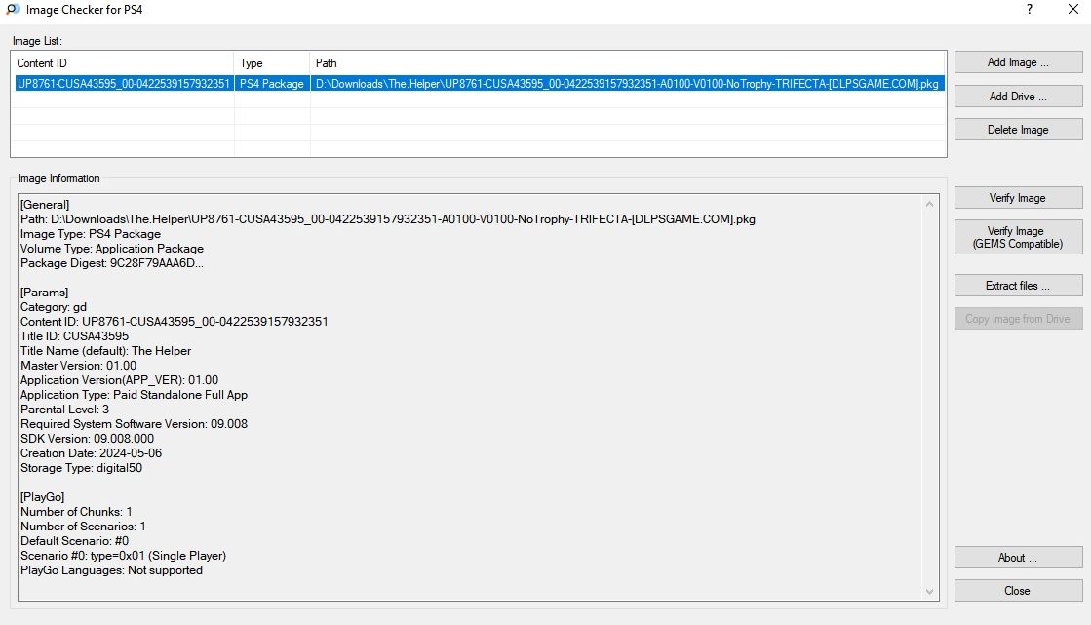This screenshot has height=625, width=1091.
Task: Open the help question mark button
Action: coord(1029,9)
